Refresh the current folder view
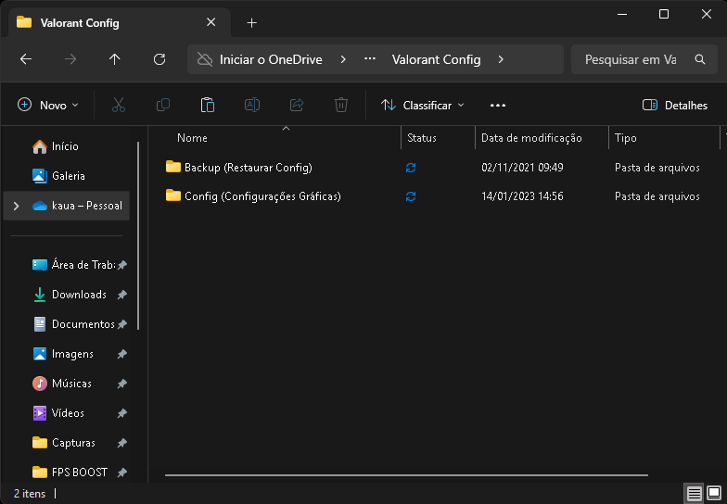 pyautogui.click(x=159, y=59)
